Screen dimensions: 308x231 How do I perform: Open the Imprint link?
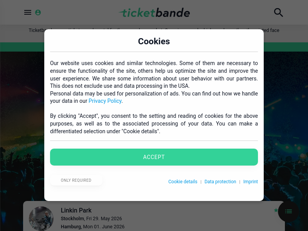pyautogui.click(x=251, y=181)
